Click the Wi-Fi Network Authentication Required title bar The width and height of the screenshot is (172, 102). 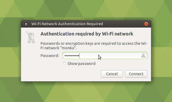(86, 24)
